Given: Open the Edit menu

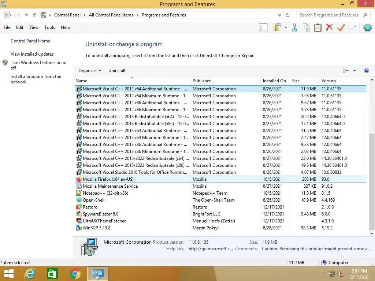Looking at the screenshot, I should (20, 27).
